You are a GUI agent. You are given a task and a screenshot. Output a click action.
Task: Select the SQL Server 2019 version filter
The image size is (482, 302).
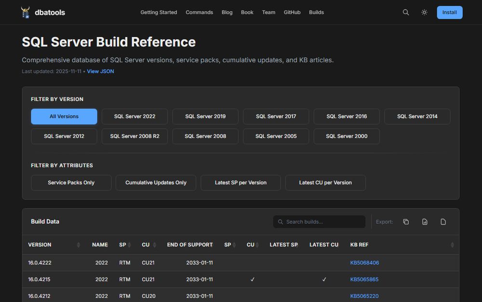click(205, 116)
